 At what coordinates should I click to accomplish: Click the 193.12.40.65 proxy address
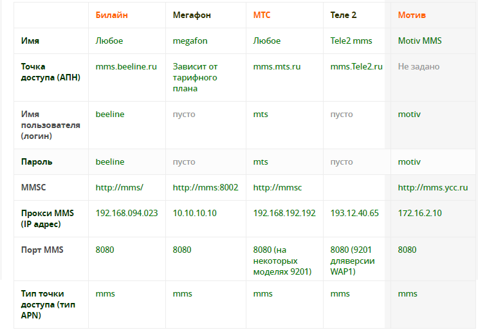click(x=354, y=213)
